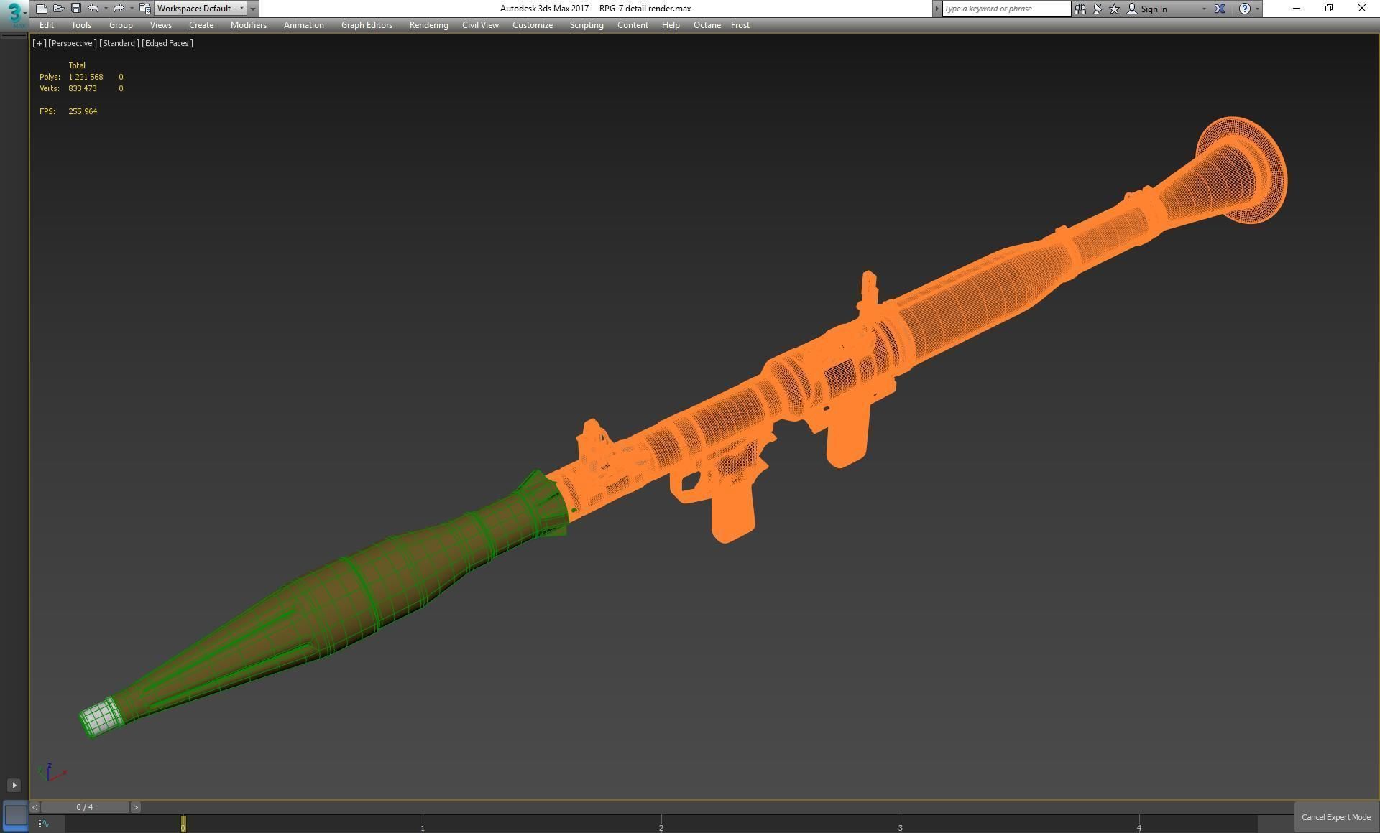Open the Customize menu
This screenshot has height=833, width=1380.
click(x=533, y=25)
